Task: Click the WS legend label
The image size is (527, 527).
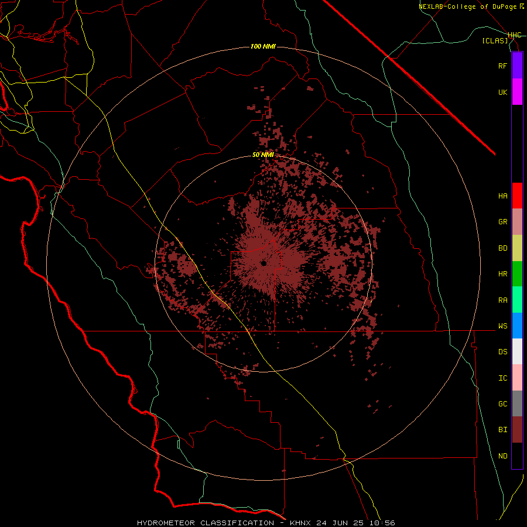Action: (502, 326)
